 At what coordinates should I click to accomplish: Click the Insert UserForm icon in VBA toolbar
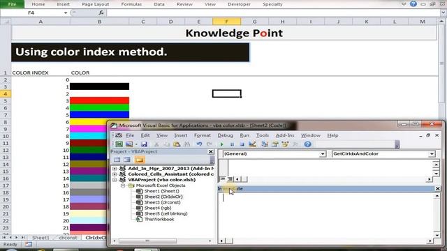click(x=129, y=144)
